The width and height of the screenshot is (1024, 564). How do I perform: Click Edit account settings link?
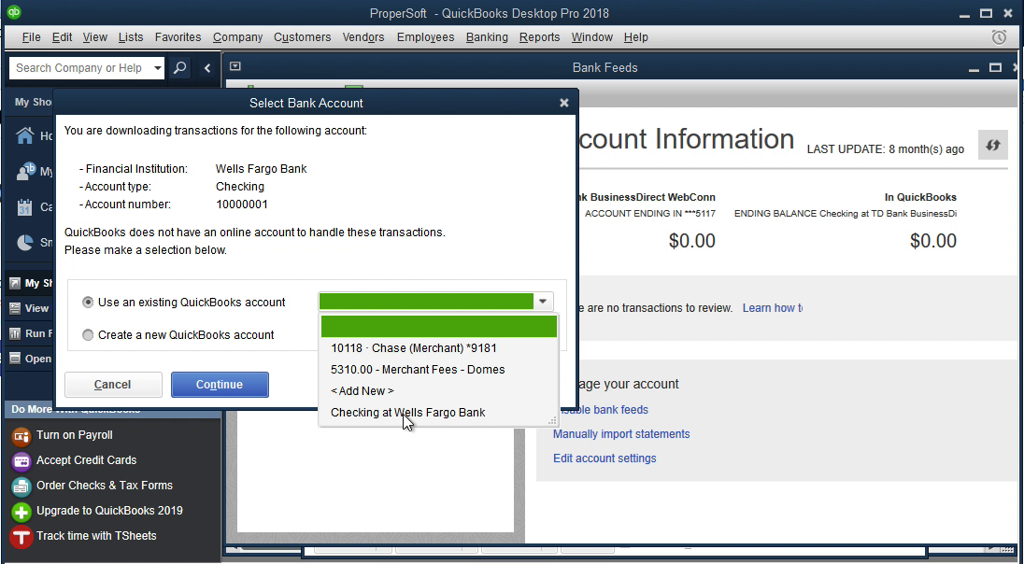[604, 458]
